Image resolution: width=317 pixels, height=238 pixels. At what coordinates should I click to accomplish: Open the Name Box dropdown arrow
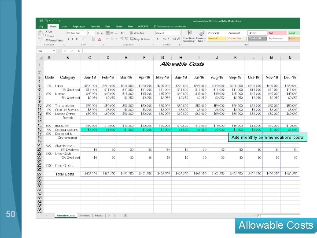click(x=54, y=51)
